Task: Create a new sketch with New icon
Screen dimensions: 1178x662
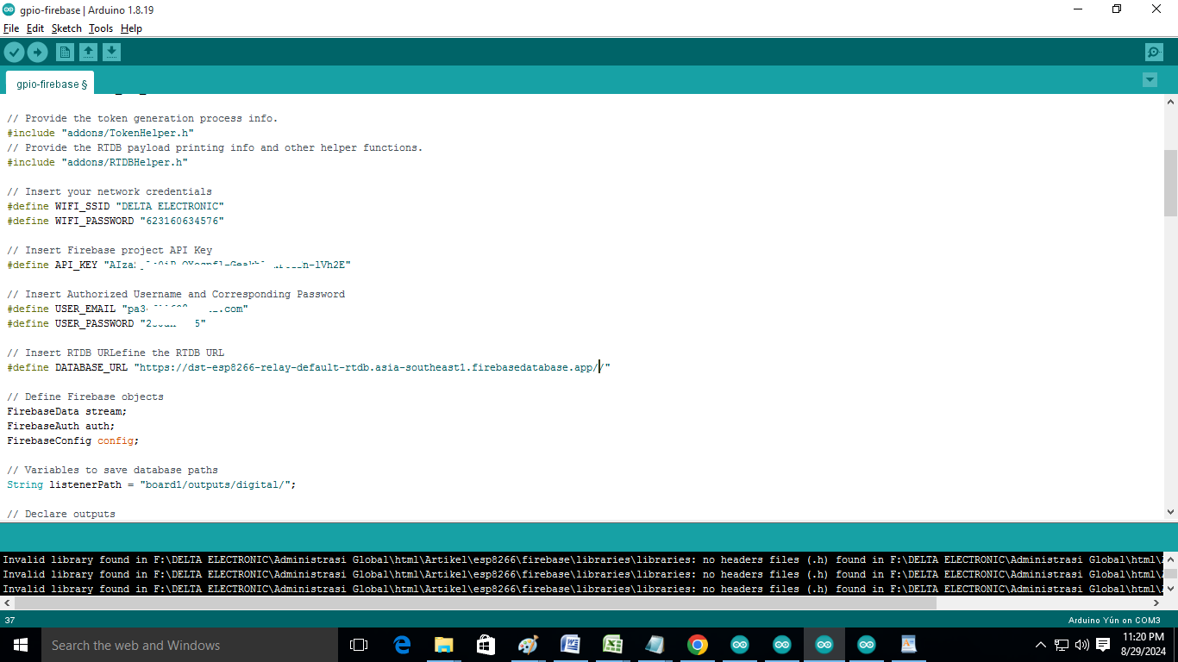Action: [x=65, y=53]
